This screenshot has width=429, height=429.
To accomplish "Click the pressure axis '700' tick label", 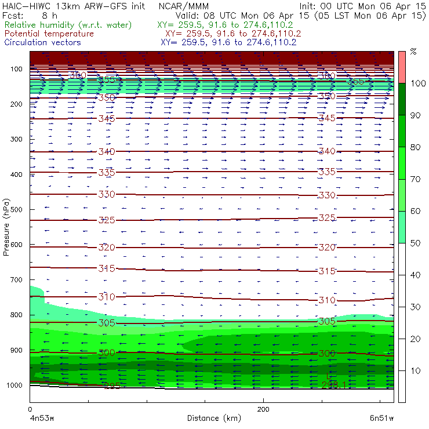I will pyautogui.click(x=16, y=280).
